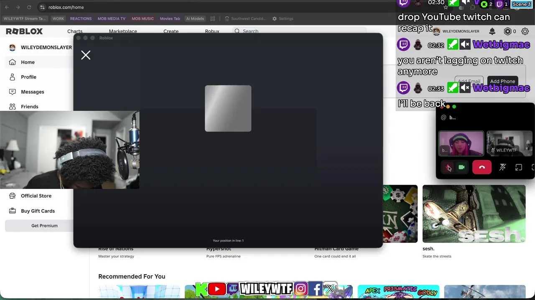The height and width of the screenshot is (300, 535).
Task: Open the Movies Tab bookmark folder
Action: [170, 18]
